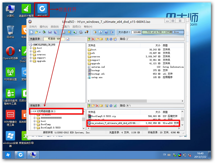Screen dimensions: 215x163
Task: Select setup.exe in image file list
Action: click(97, 77)
